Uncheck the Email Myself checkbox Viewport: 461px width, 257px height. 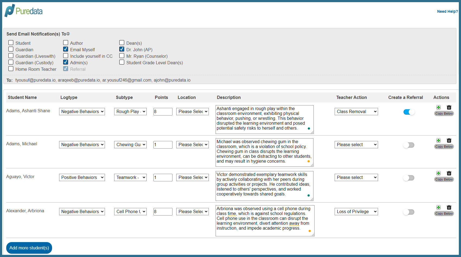pos(66,49)
